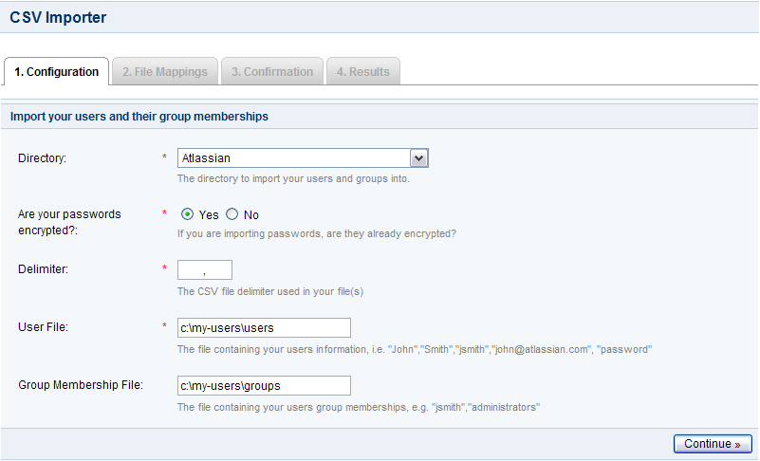Click the Group Membership File label
This screenshot has width=760, height=461.
[x=81, y=385]
